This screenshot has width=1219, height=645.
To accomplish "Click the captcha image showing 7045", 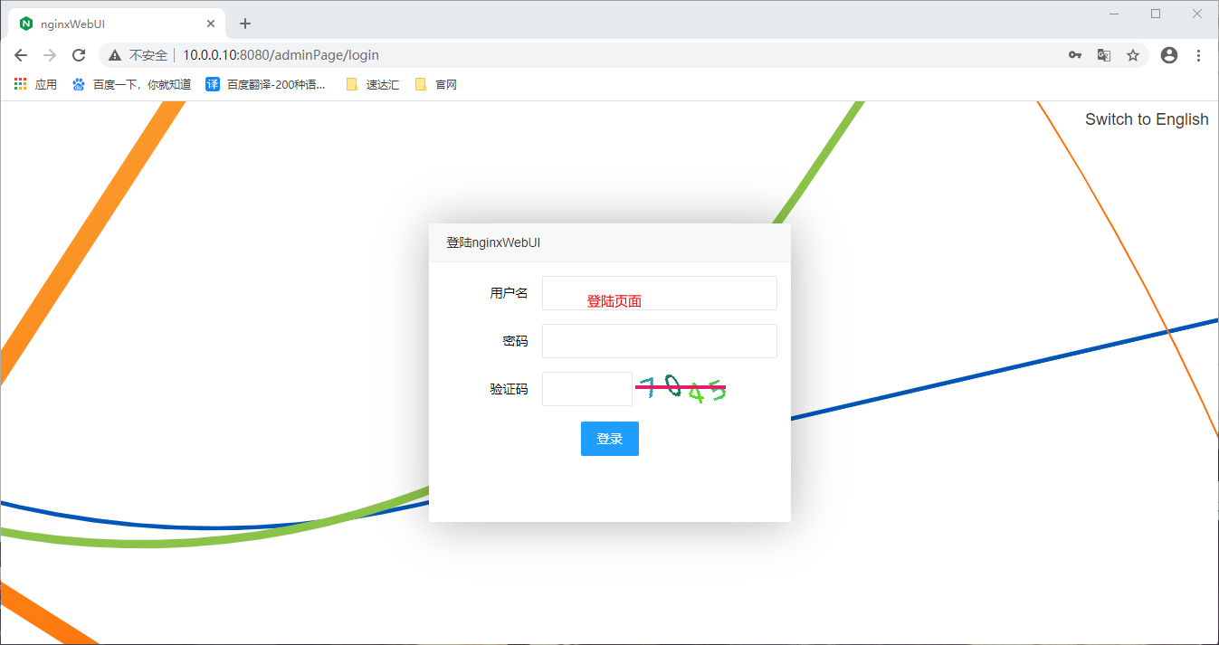I will tap(681, 388).
